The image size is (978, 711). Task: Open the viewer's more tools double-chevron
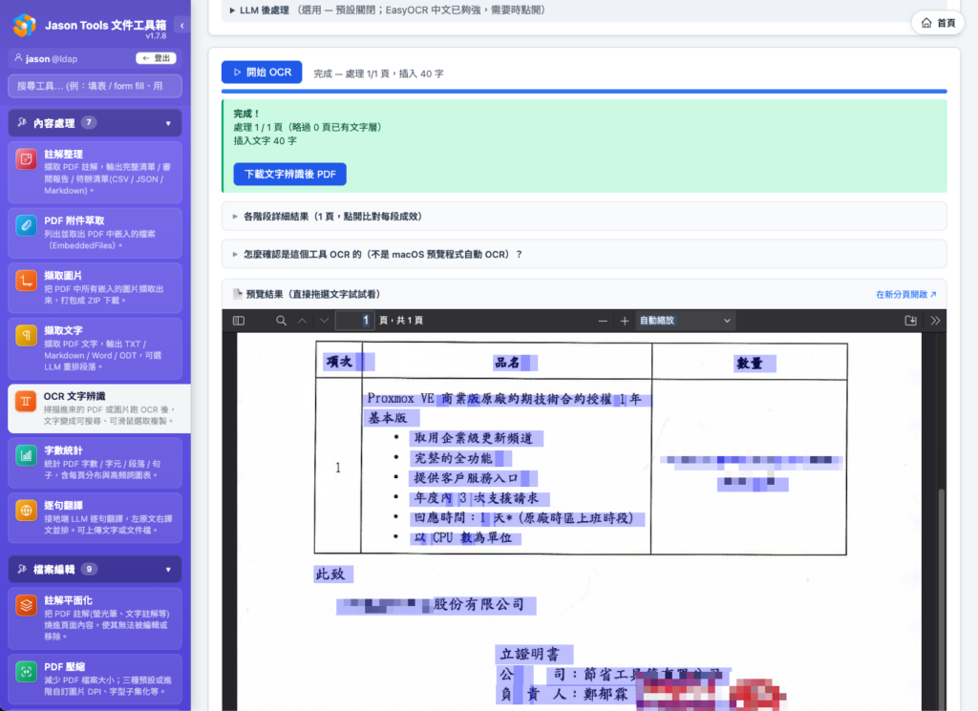[x=935, y=321]
